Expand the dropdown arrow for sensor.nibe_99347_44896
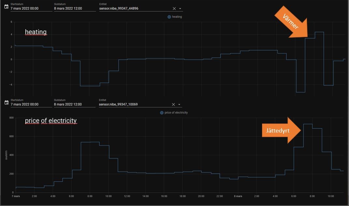349x206 pixels. point(180,8)
